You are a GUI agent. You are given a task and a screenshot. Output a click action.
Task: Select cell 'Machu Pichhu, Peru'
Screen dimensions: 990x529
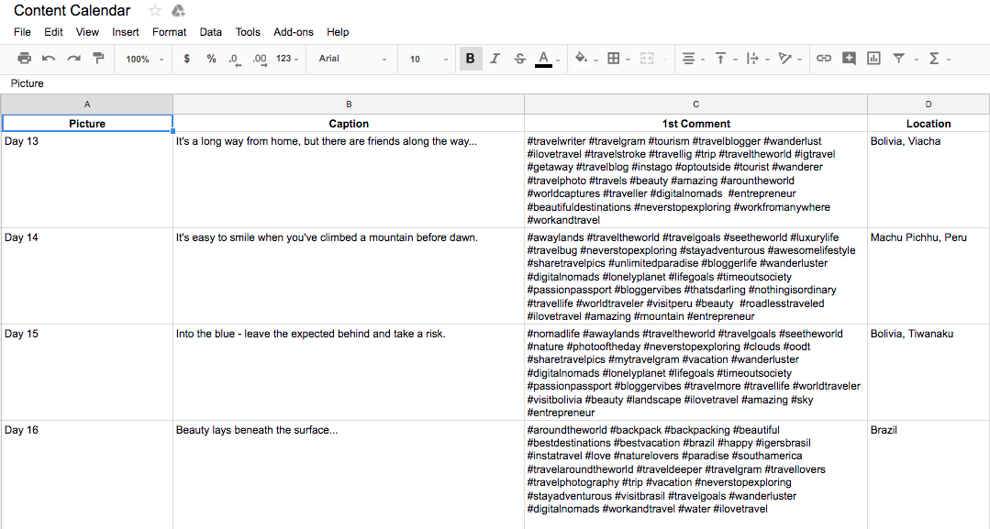tap(929, 276)
